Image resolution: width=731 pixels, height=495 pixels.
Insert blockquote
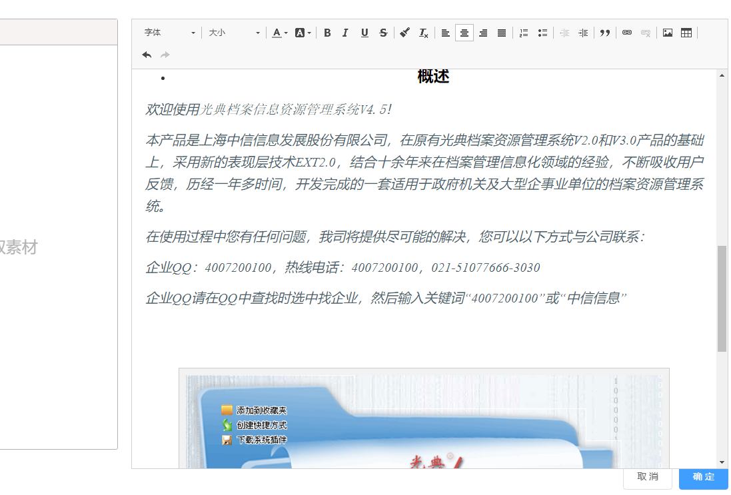(x=604, y=33)
